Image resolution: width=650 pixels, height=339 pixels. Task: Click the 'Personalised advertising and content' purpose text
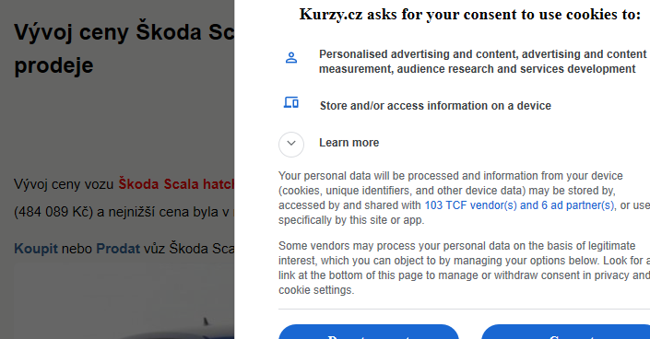[x=482, y=62]
